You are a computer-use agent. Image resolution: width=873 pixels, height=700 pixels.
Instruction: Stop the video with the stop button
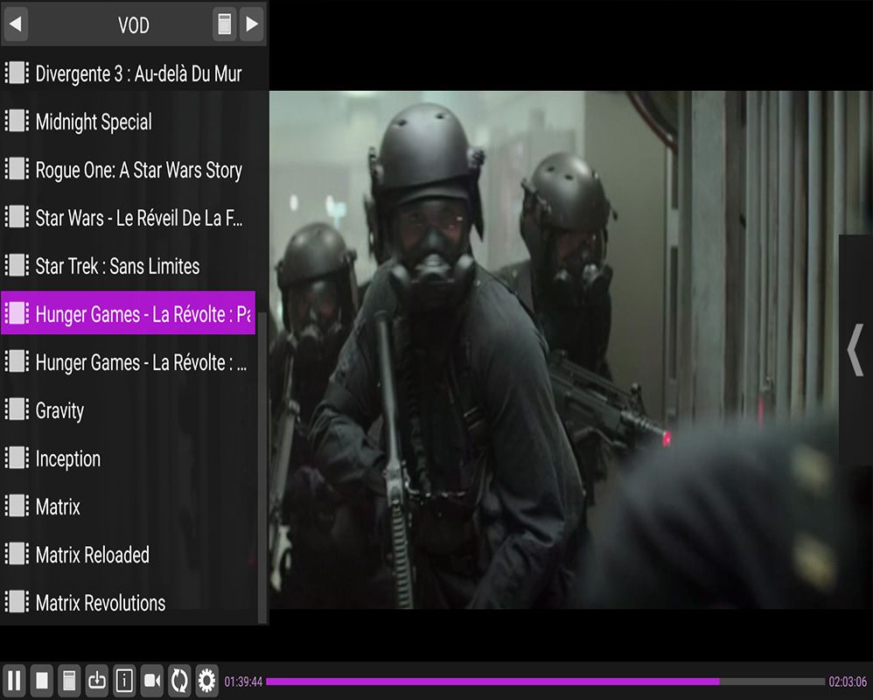coord(42,681)
